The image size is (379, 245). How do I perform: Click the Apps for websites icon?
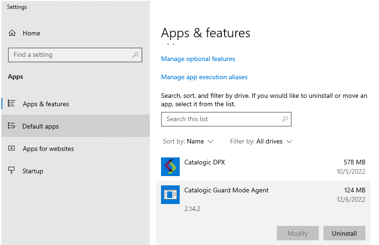12,149
